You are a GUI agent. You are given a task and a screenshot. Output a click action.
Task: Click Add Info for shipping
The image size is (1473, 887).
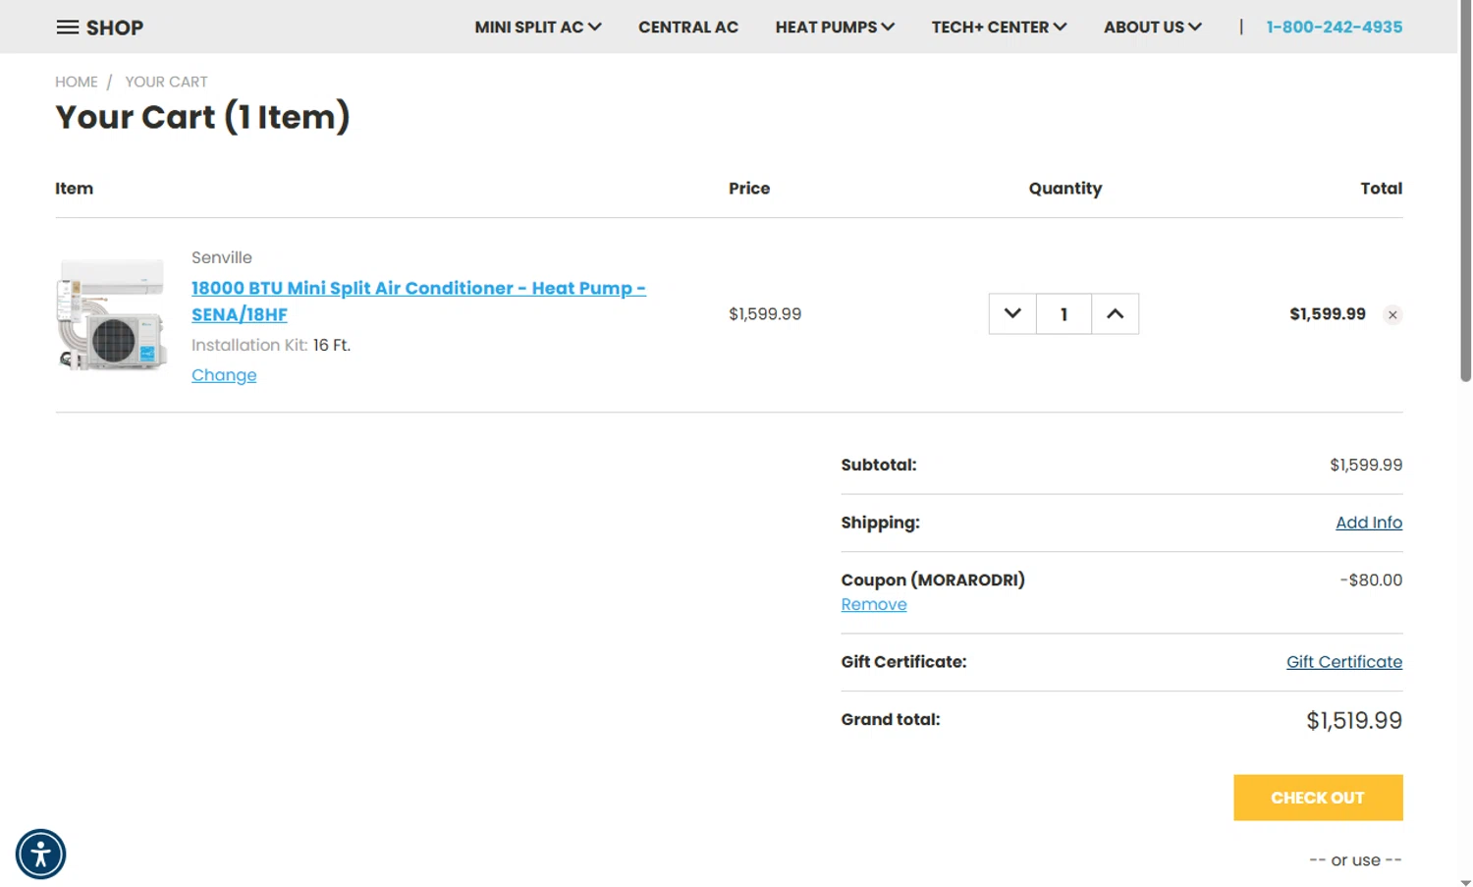tap(1368, 523)
